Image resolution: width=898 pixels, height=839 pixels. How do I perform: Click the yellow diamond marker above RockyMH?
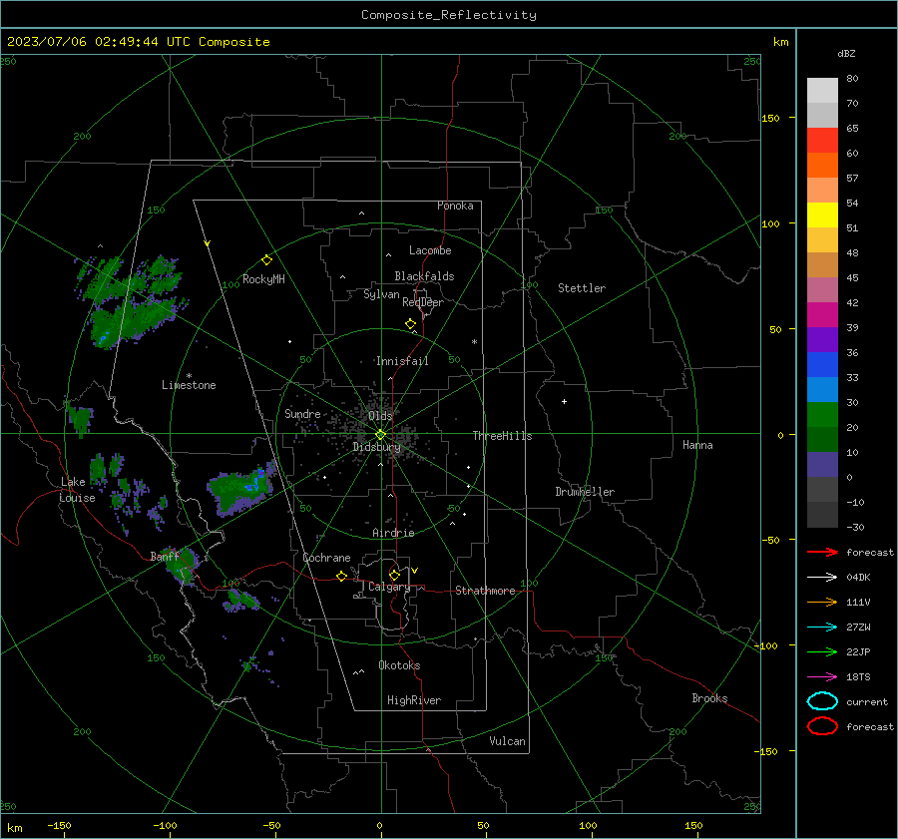pyautogui.click(x=266, y=260)
